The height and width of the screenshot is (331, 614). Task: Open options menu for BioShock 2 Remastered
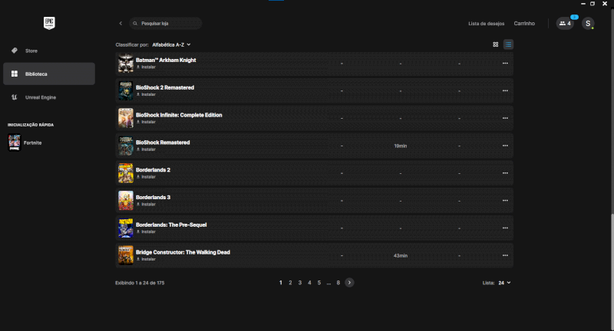[x=505, y=90]
